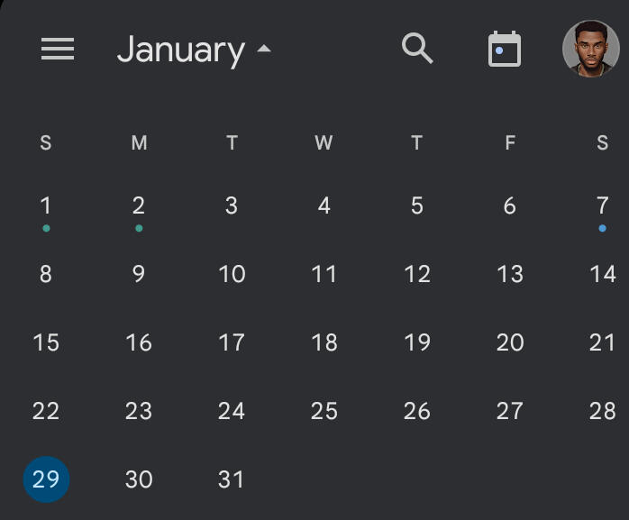The height and width of the screenshot is (520, 629).
Task: Open date 22 in the calendar
Action: point(46,411)
